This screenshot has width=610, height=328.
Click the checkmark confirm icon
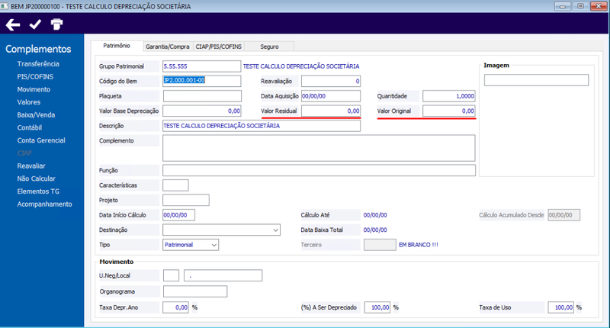pyautogui.click(x=35, y=24)
